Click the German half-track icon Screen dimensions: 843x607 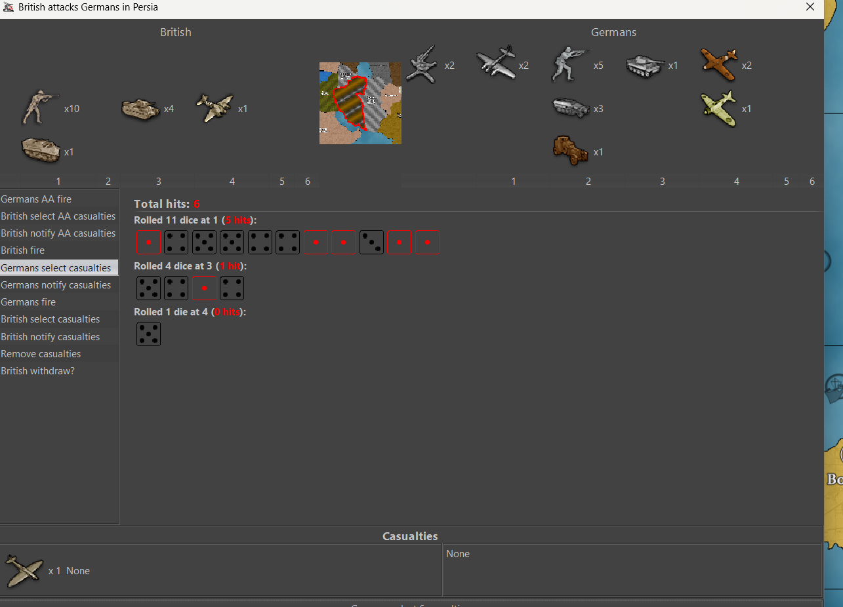pos(570,108)
